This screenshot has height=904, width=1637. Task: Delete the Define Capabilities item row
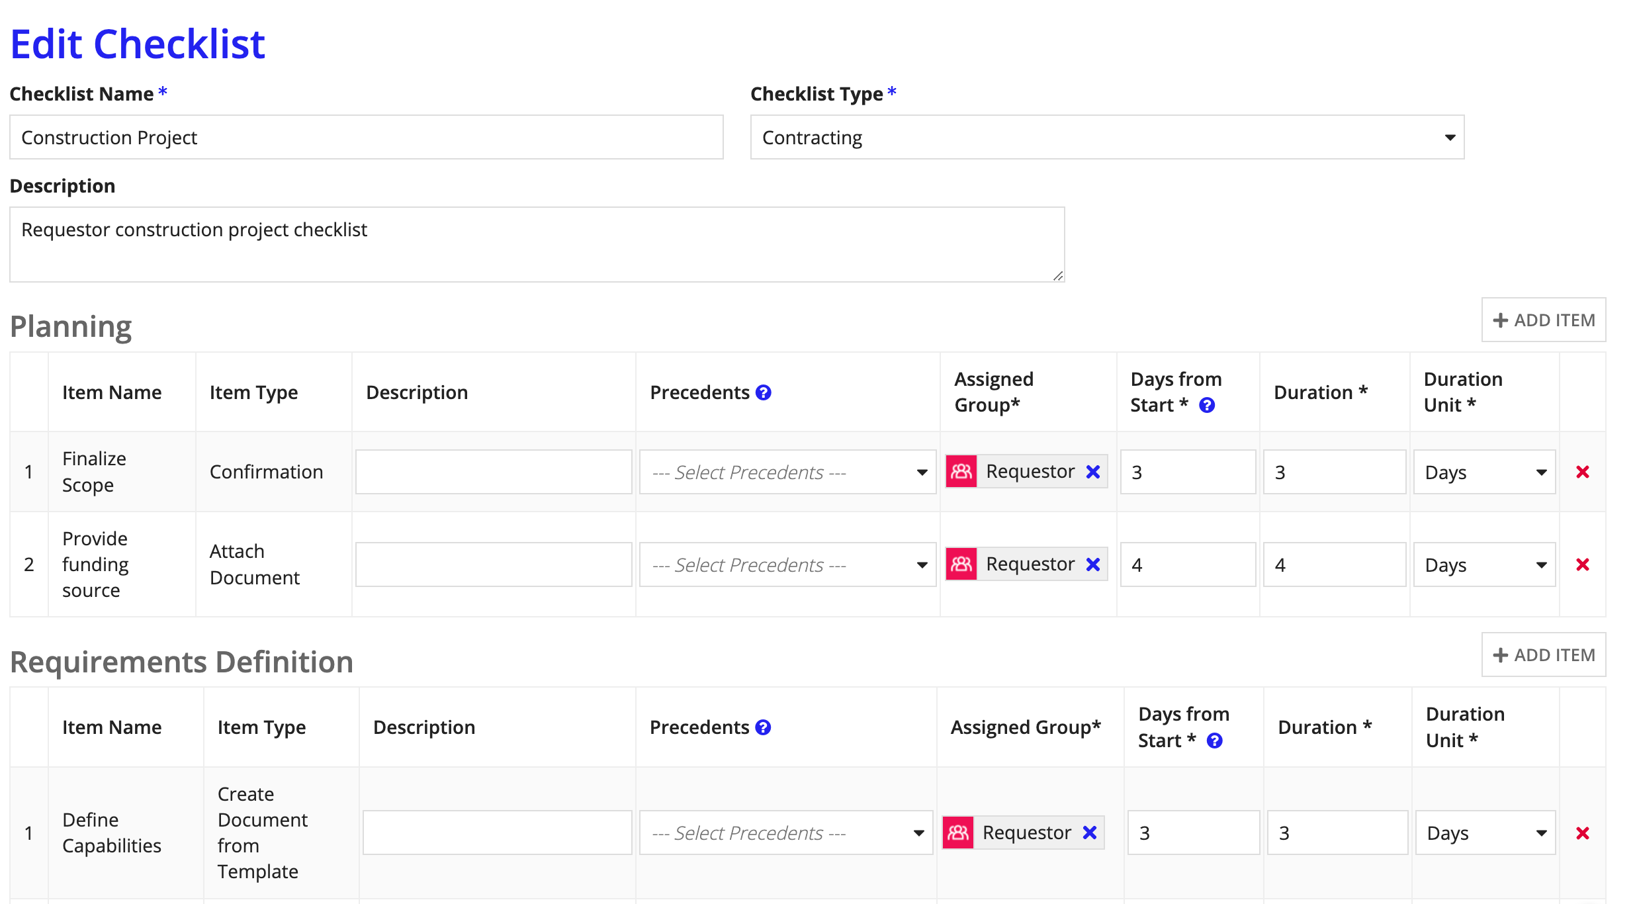pyautogui.click(x=1583, y=833)
